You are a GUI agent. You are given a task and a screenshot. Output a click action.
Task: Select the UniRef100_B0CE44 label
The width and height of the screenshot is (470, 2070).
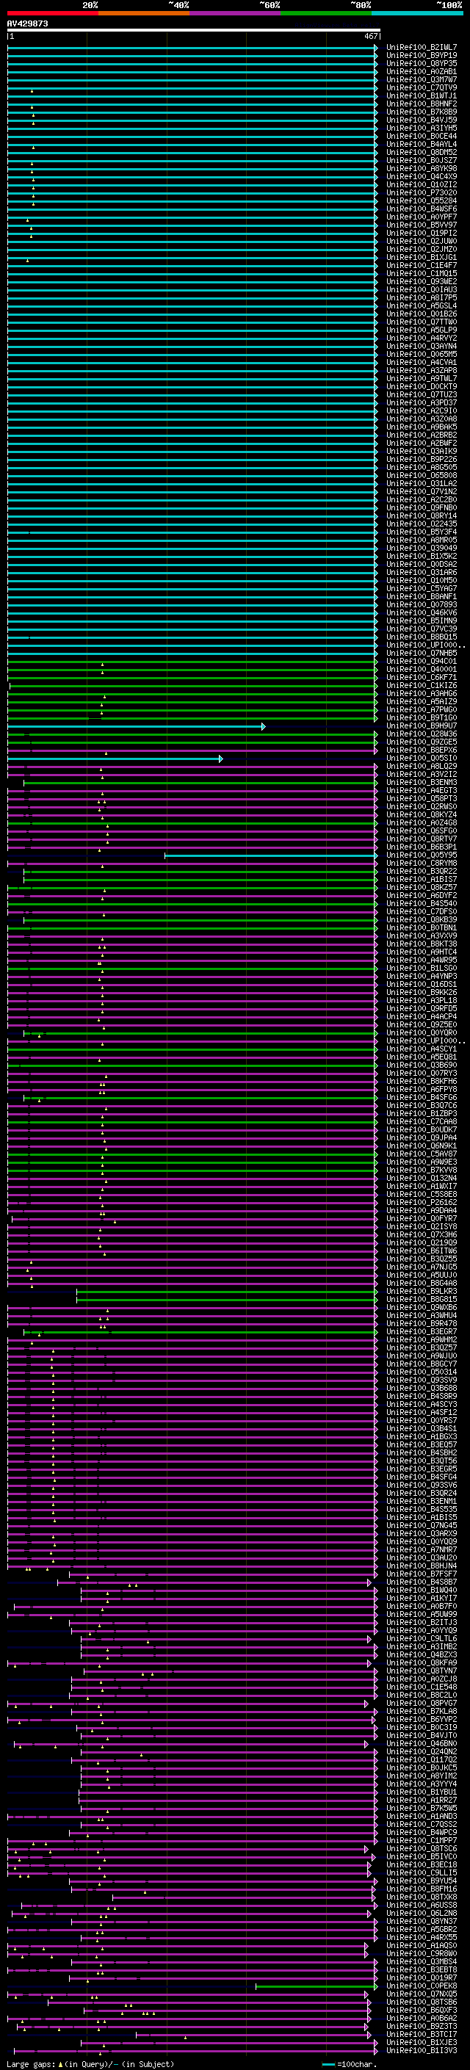422,137
